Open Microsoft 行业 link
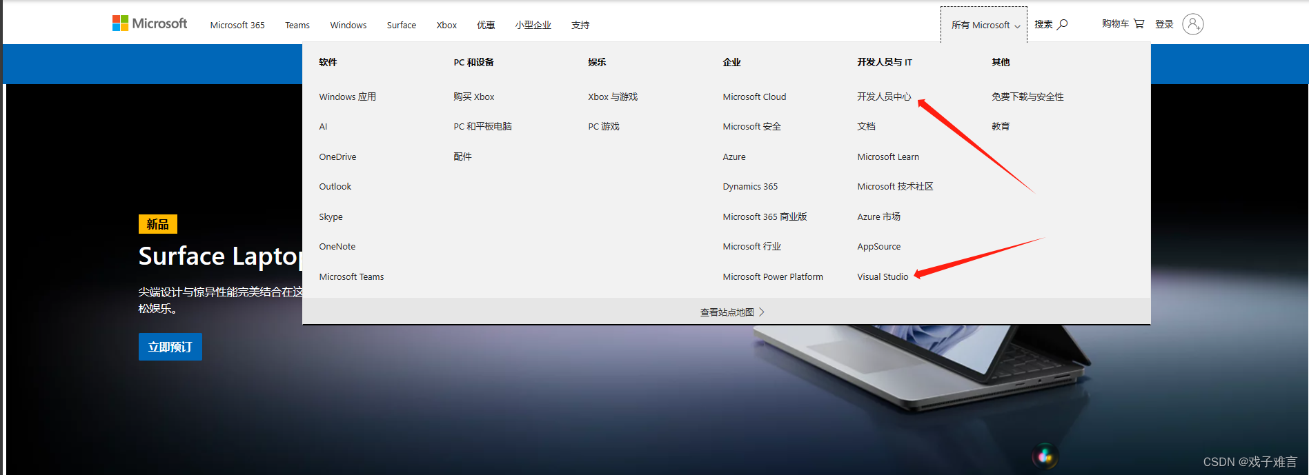Image resolution: width=1309 pixels, height=475 pixels. click(x=751, y=246)
